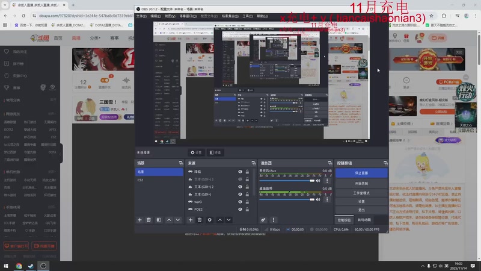Image resolution: width=481 pixels, height=271 pixels.
Task: Mute the 桌面音频 speaker icon
Action: 318,200
